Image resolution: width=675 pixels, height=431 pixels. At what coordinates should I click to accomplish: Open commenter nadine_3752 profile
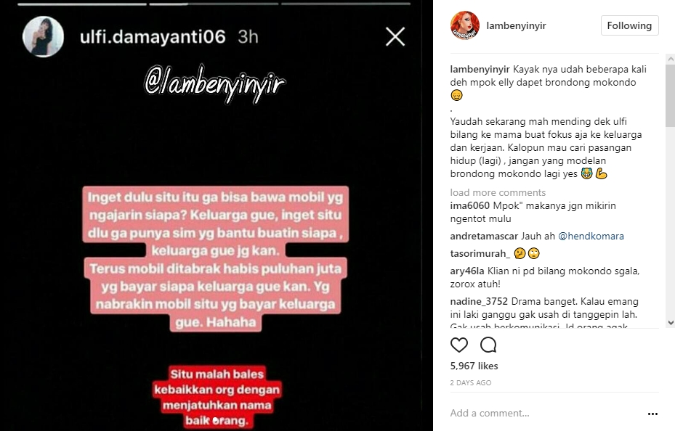point(479,301)
